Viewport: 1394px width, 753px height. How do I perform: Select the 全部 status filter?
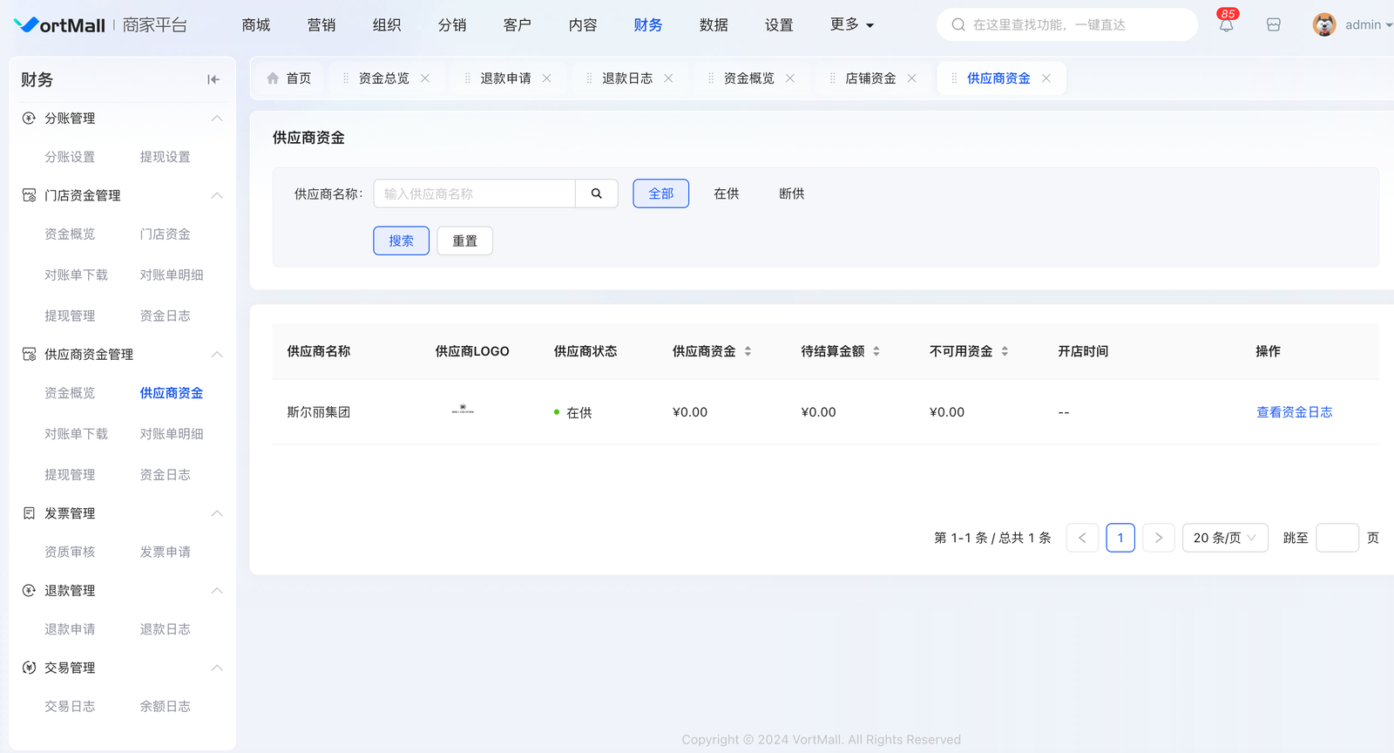point(660,193)
